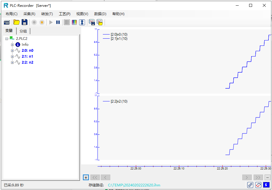The width and height of the screenshot is (272, 190).
Task: Select the 2.PLC2 tree item
Action: 22,39
